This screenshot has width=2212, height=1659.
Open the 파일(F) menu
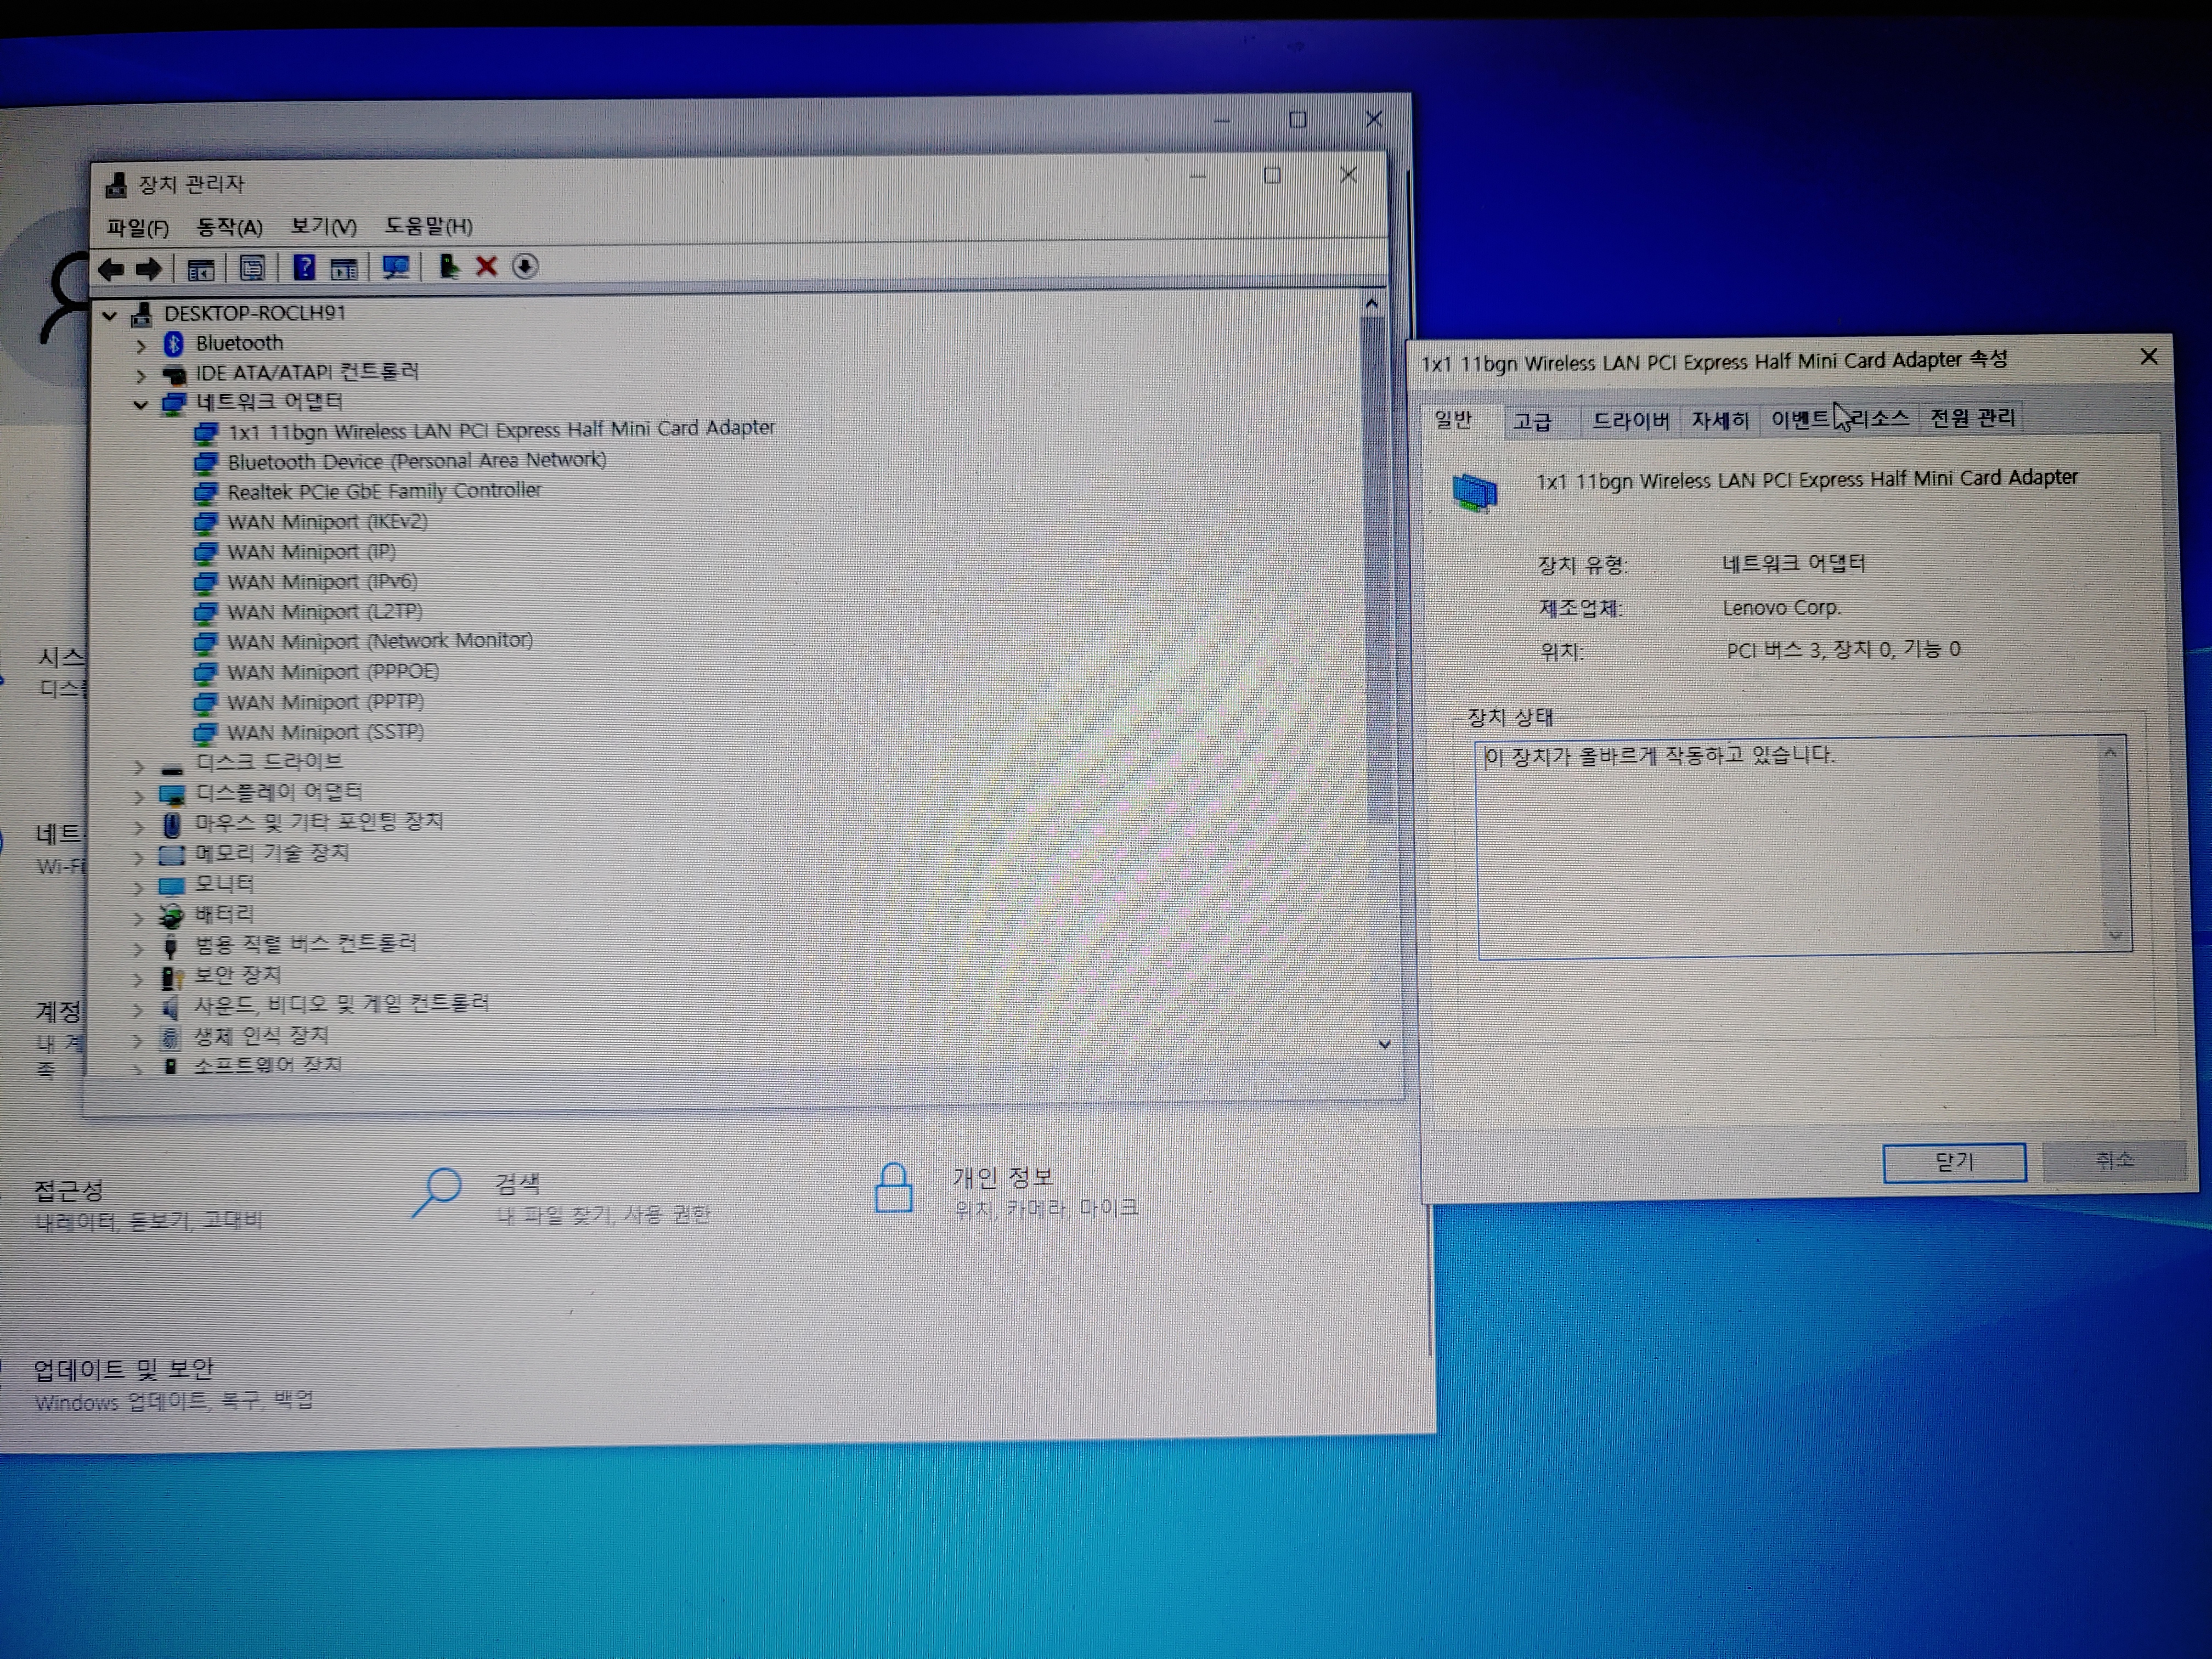(138, 228)
